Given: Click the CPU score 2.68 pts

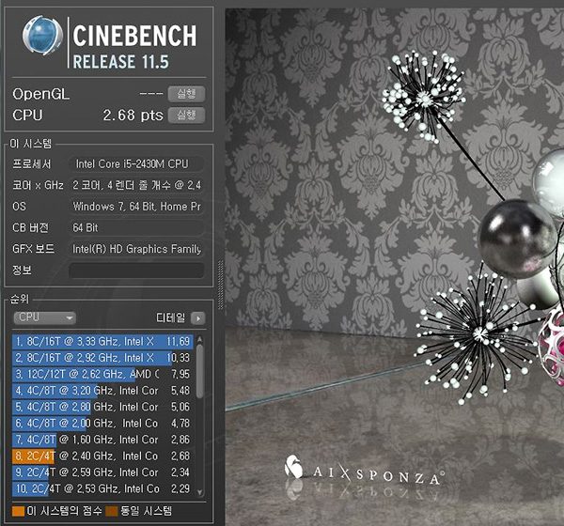Looking at the screenshot, I should [x=133, y=116].
